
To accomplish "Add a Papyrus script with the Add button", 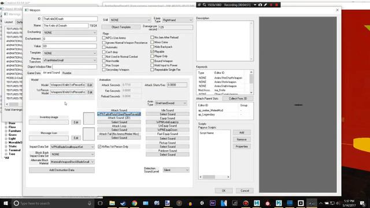I will tap(242, 132).
